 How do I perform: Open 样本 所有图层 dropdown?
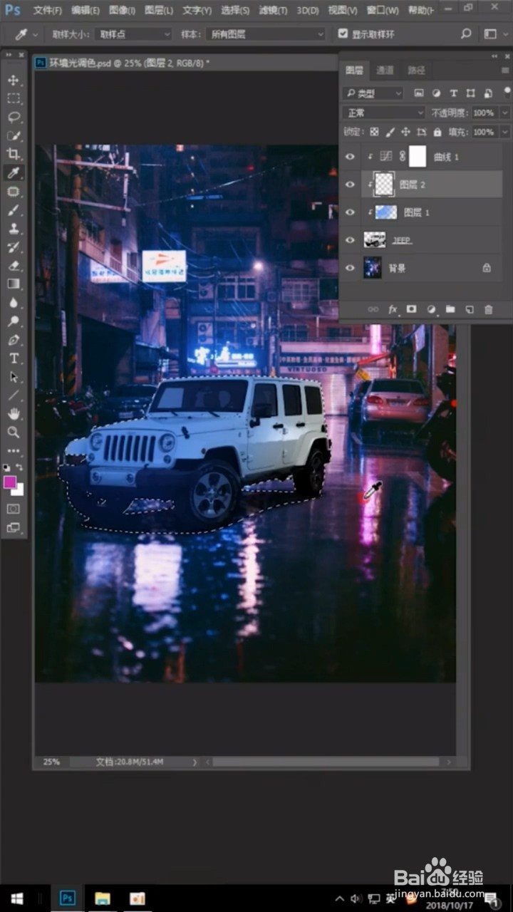coord(266,34)
